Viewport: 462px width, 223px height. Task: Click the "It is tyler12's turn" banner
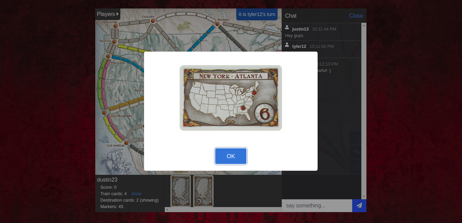[257, 14]
